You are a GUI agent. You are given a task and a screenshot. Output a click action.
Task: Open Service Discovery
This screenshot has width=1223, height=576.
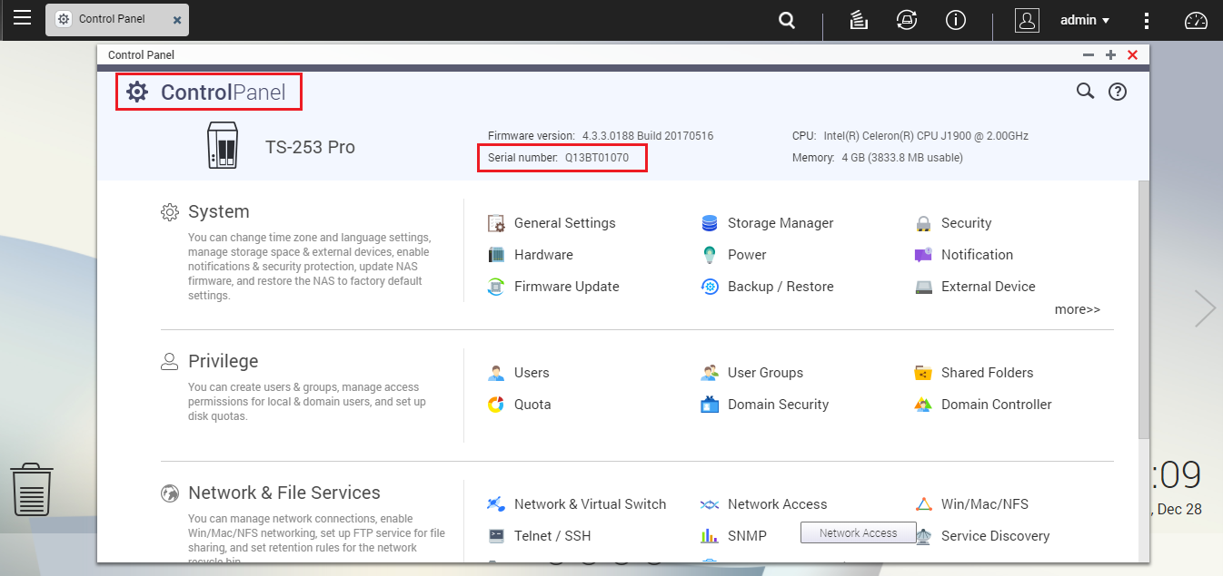[x=982, y=536]
